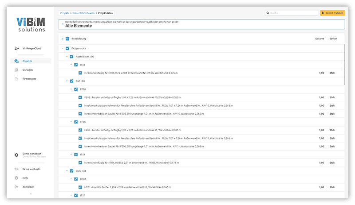Click the Vi MengenCloud plane icon
355x205 pixels.
point(16,48)
